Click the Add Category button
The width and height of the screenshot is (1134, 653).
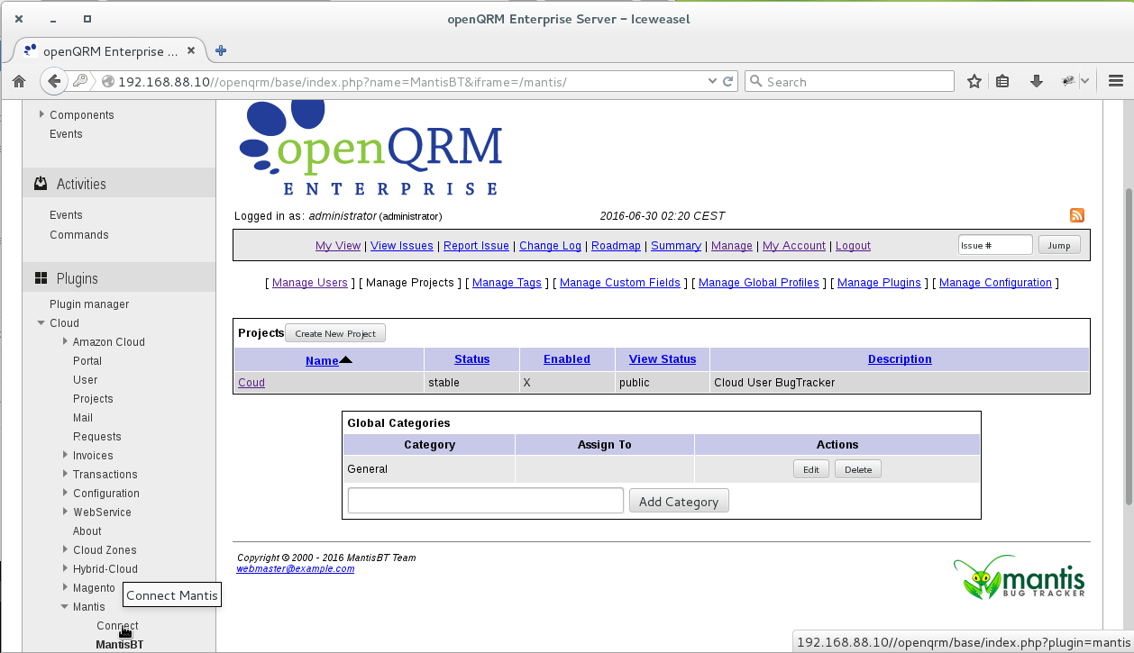pyautogui.click(x=679, y=502)
